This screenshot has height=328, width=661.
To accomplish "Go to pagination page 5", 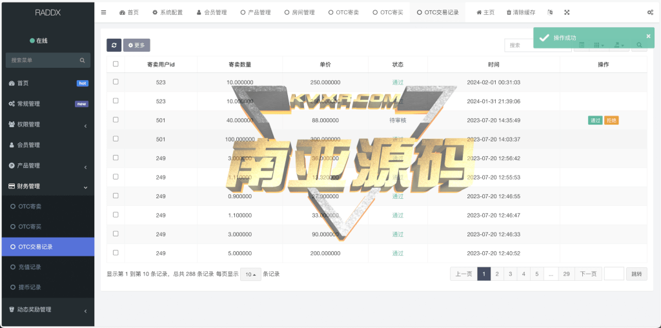I will 536,274.
